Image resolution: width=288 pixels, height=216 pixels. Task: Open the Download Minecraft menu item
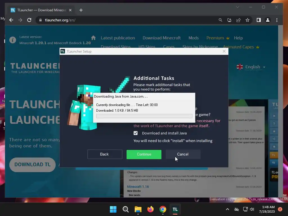(x=162, y=38)
